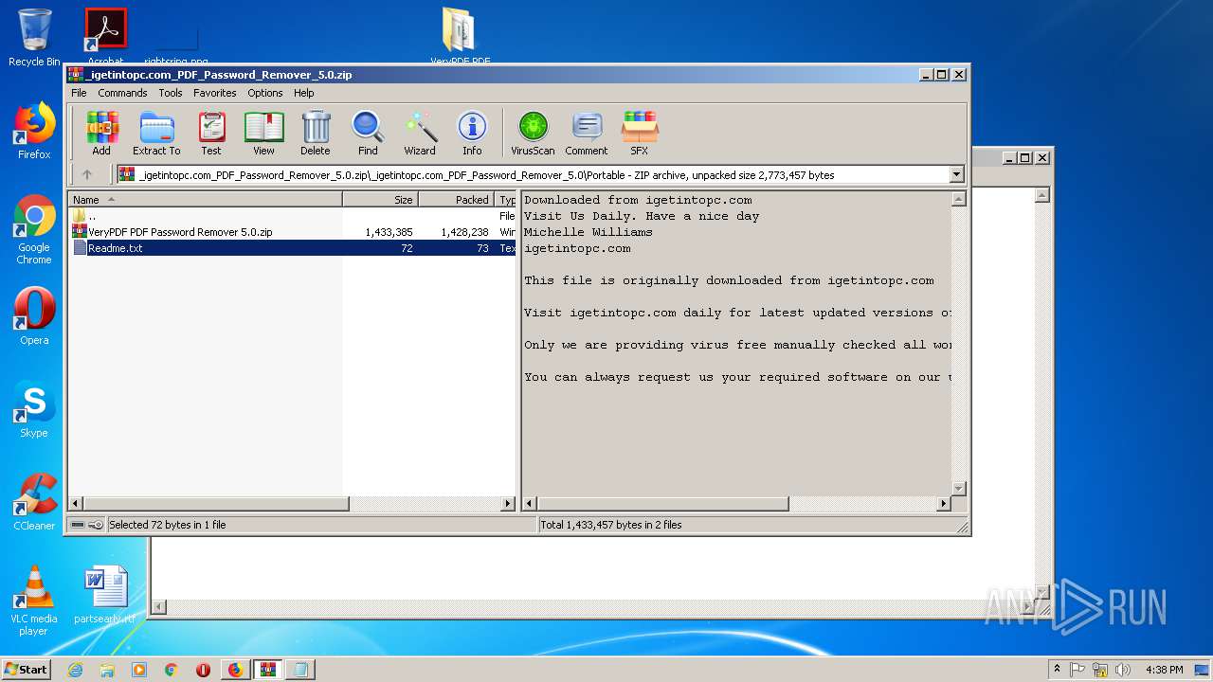Open the Recycle Bin desktop icon
The height and width of the screenshot is (682, 1213).
pyautogui.click(x=34, y=38)
